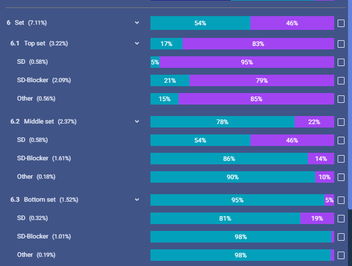Click the 6.1 Top set (3.22%) label
The image size is (352, 266).
click(39, 43)
